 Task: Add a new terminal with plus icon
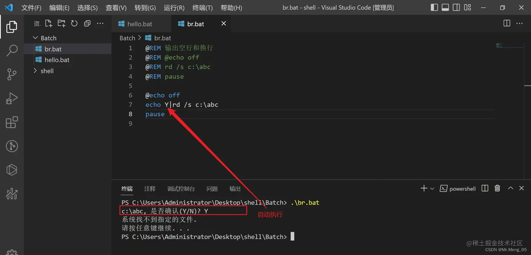tap(424, 188)
